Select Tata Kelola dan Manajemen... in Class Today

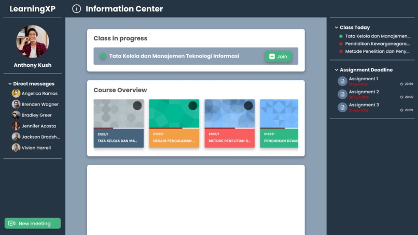pos(378,36)
